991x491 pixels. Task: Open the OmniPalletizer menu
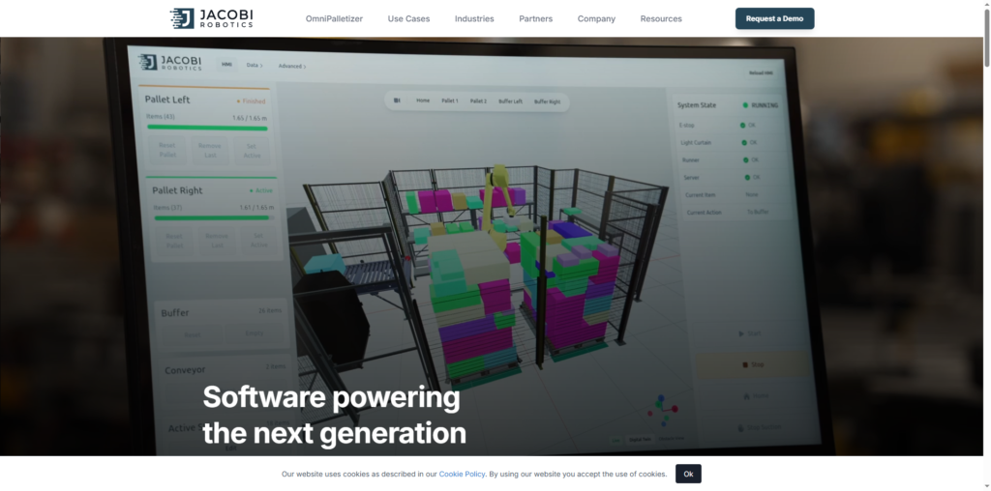point(333,18)
